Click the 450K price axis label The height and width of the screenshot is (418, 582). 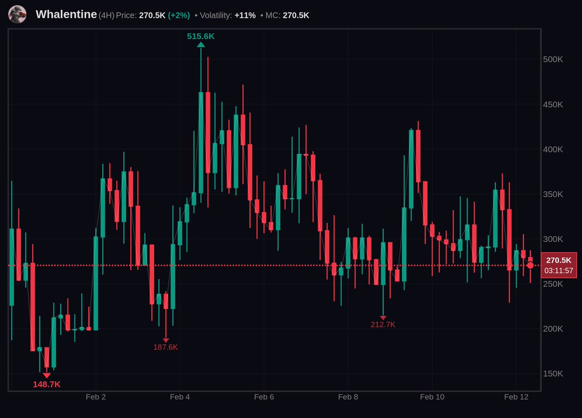[x=553, y=105]
